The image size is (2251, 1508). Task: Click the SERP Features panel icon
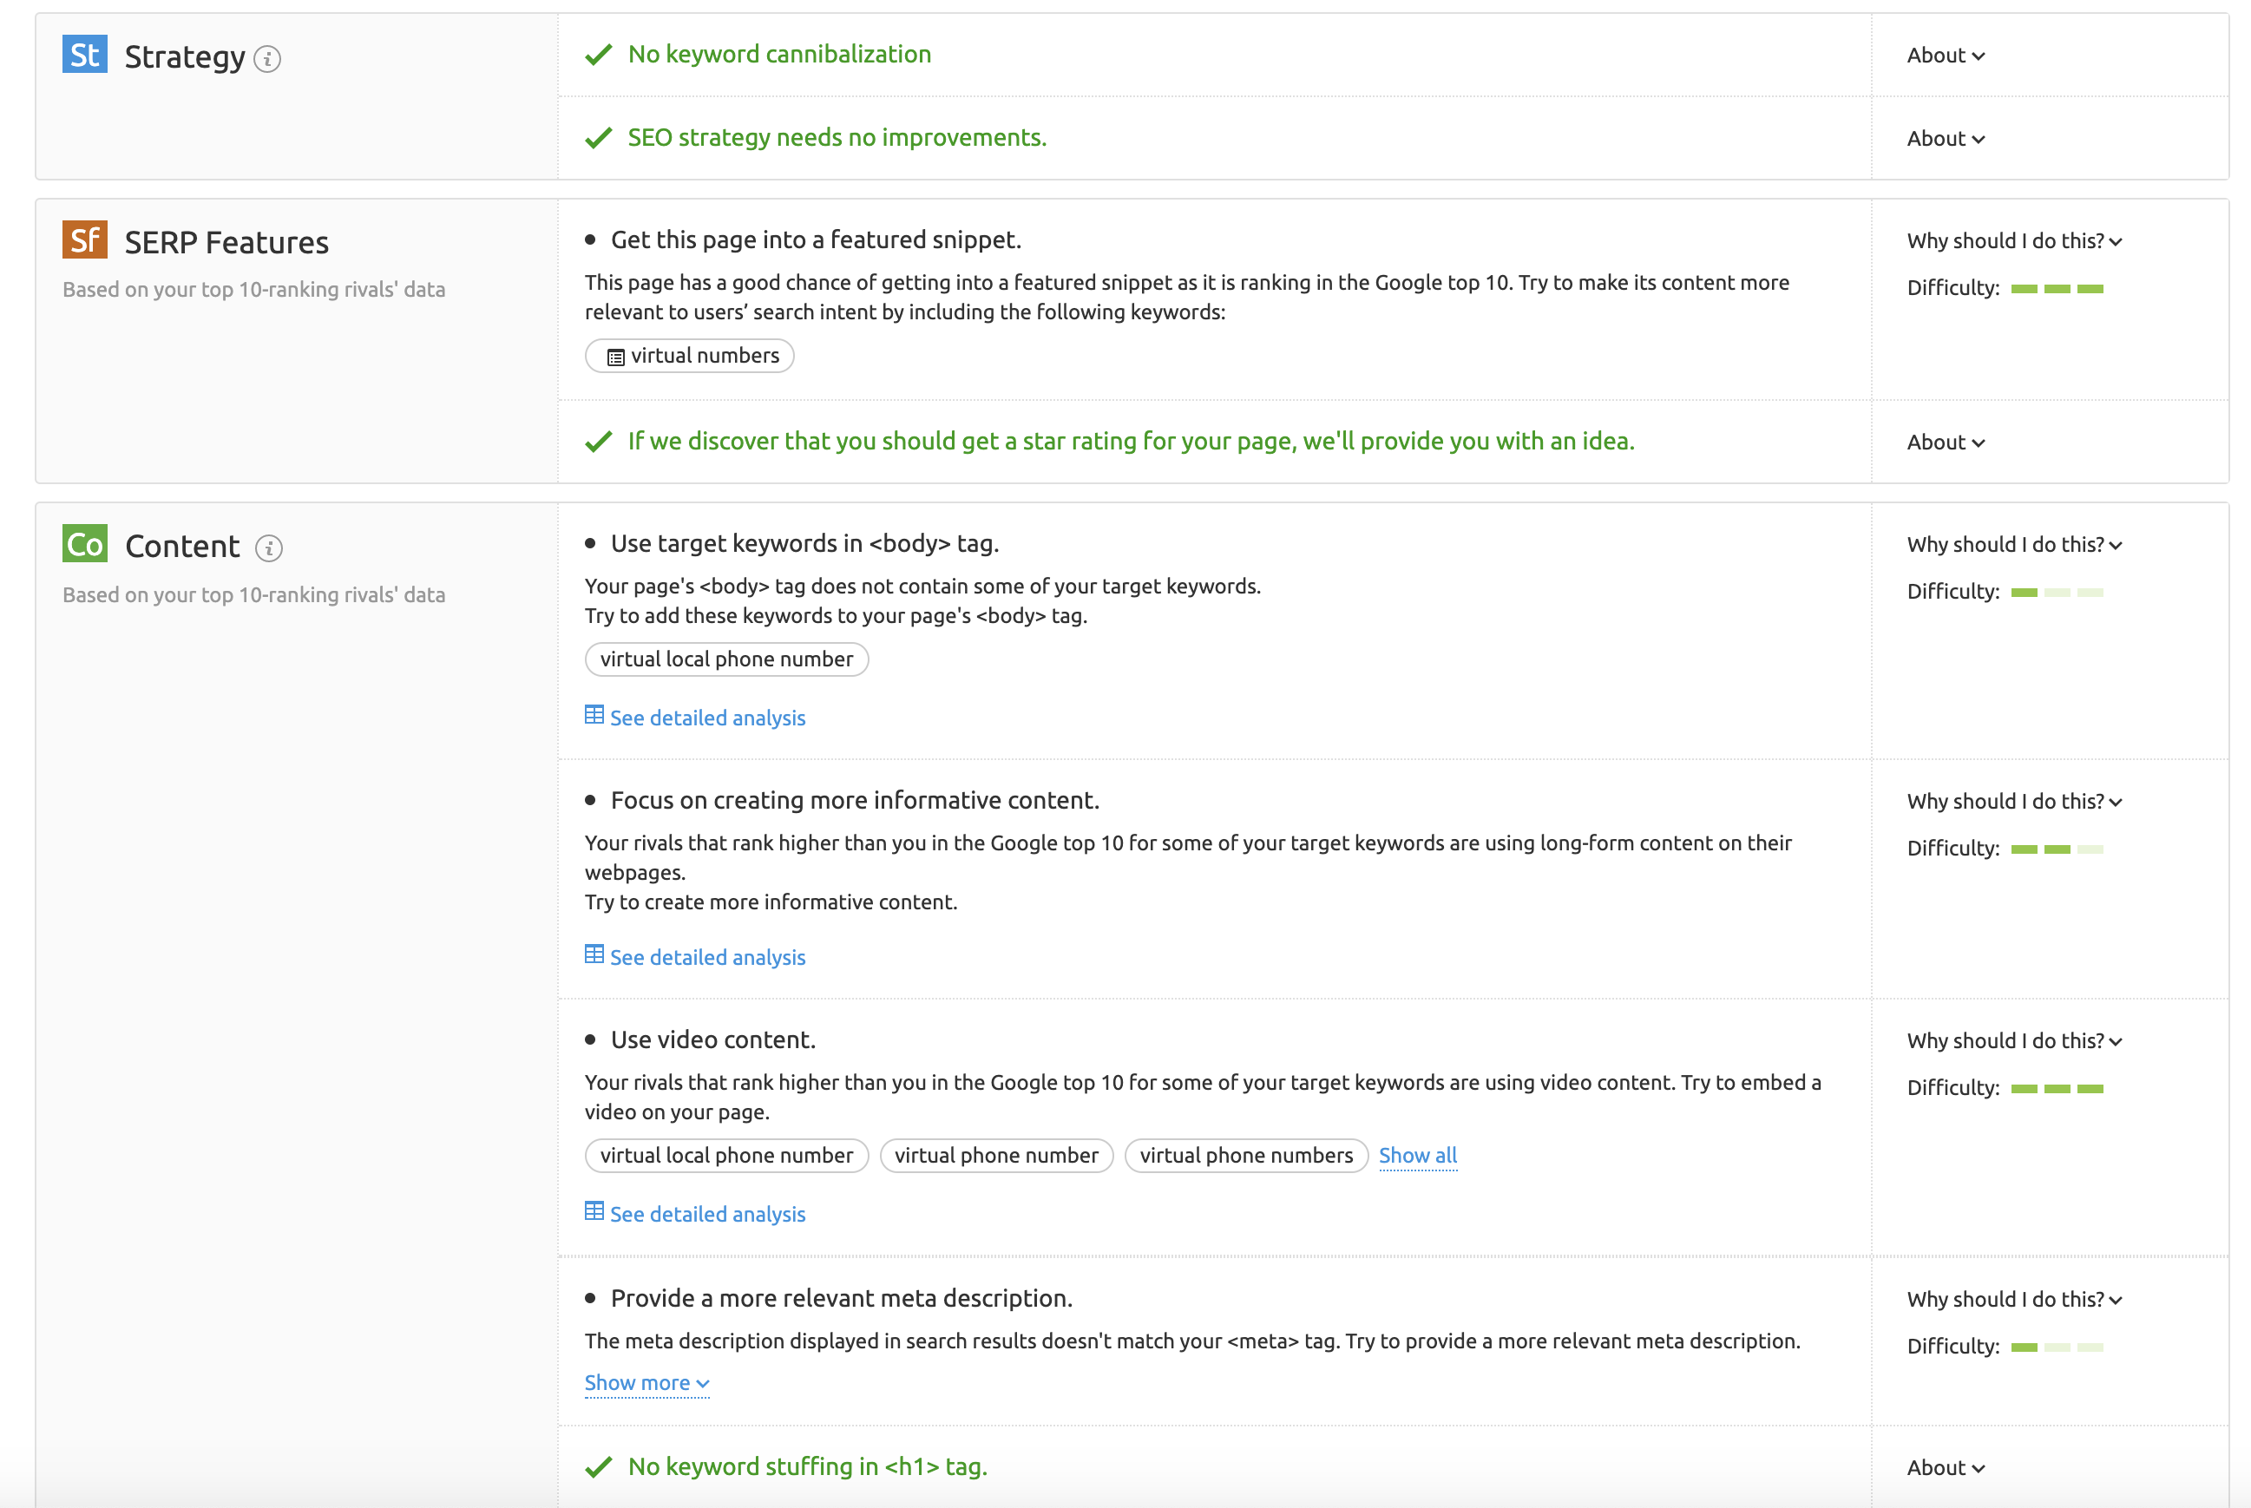84,240
